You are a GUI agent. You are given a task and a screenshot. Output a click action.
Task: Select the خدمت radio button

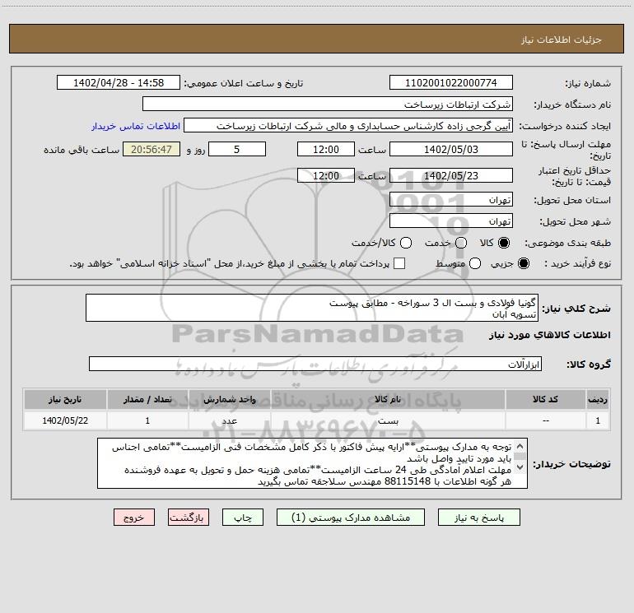click(461, 243)
